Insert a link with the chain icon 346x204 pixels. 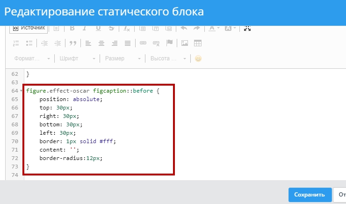143,43
